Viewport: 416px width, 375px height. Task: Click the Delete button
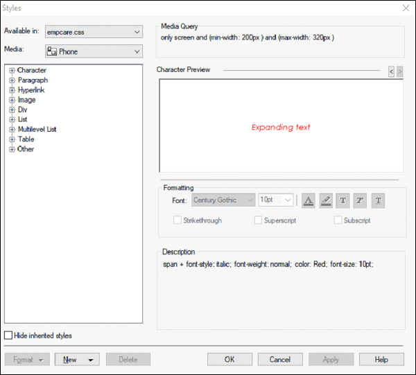coord(128,359)
